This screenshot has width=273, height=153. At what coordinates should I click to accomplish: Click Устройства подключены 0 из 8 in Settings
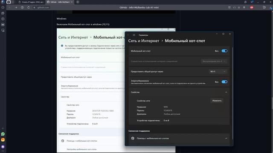[153, 120]
